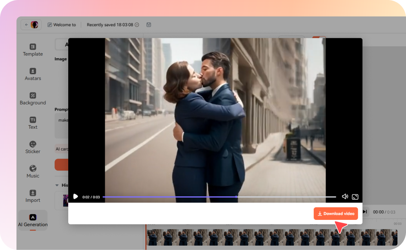Click the orange generate button in panel

tap(61, 165)
